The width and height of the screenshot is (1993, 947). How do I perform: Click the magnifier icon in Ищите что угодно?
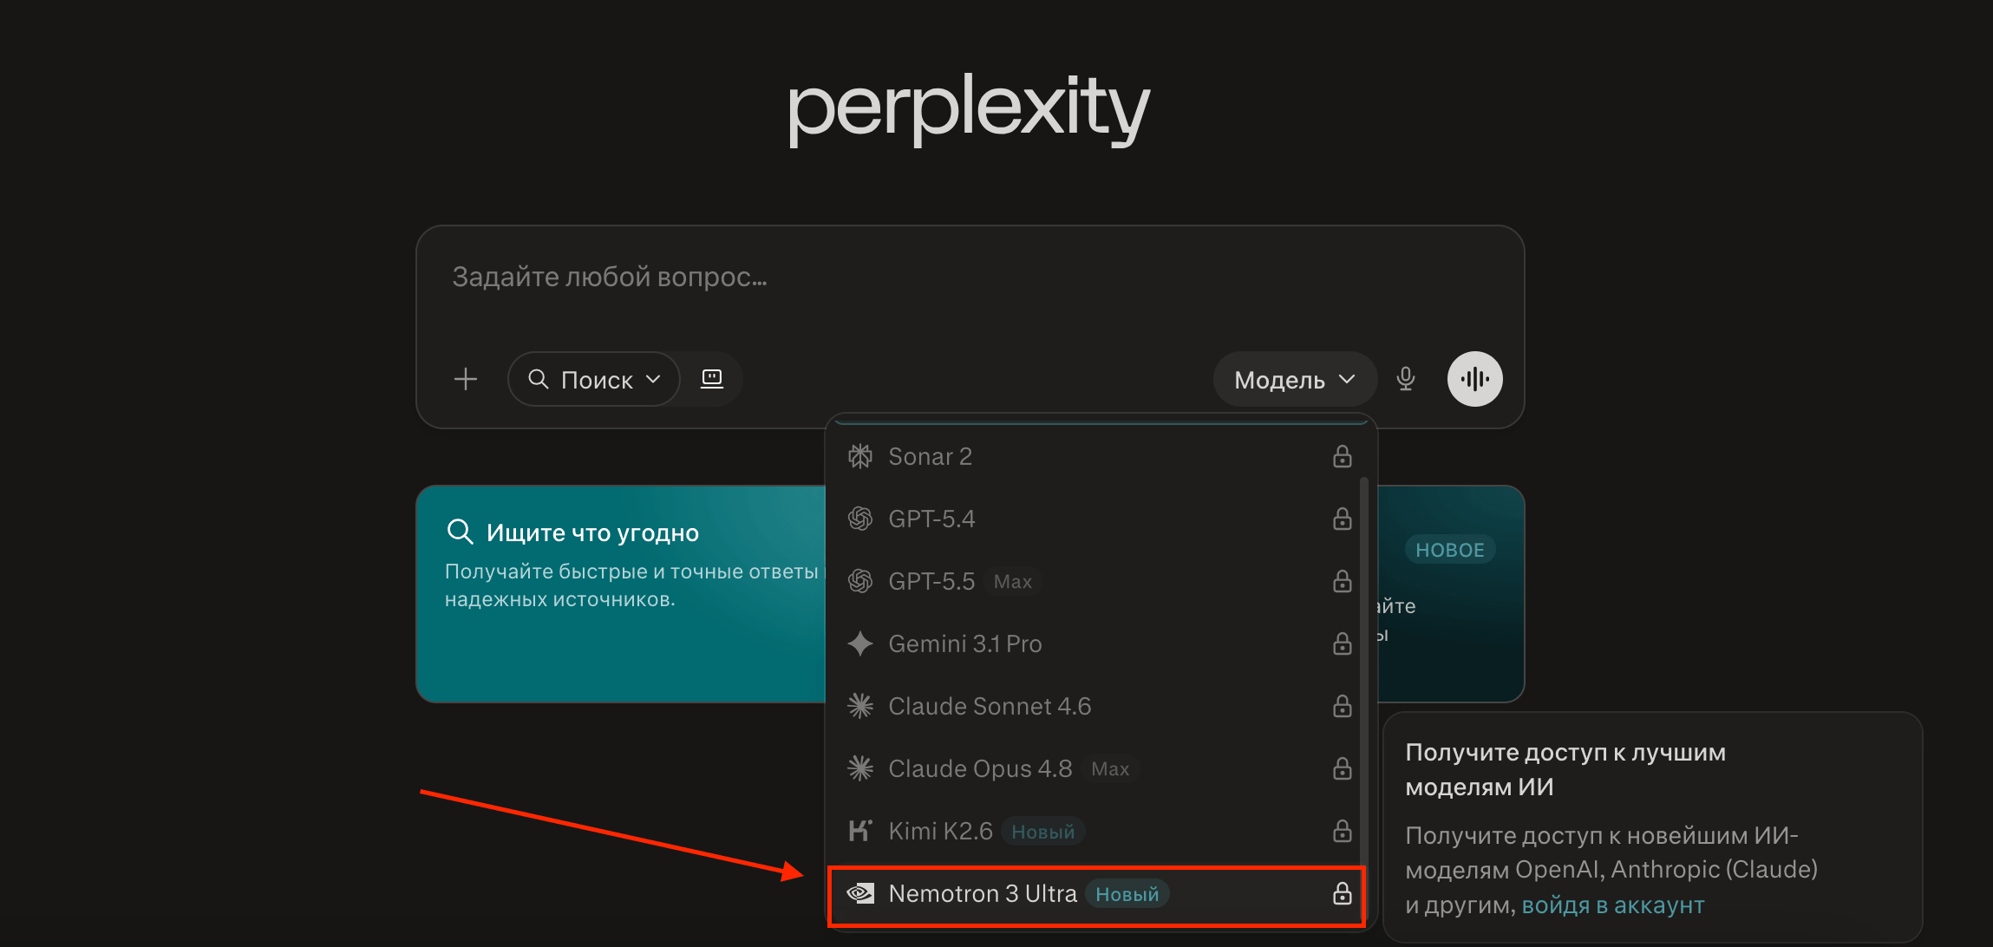pos(460,532)
